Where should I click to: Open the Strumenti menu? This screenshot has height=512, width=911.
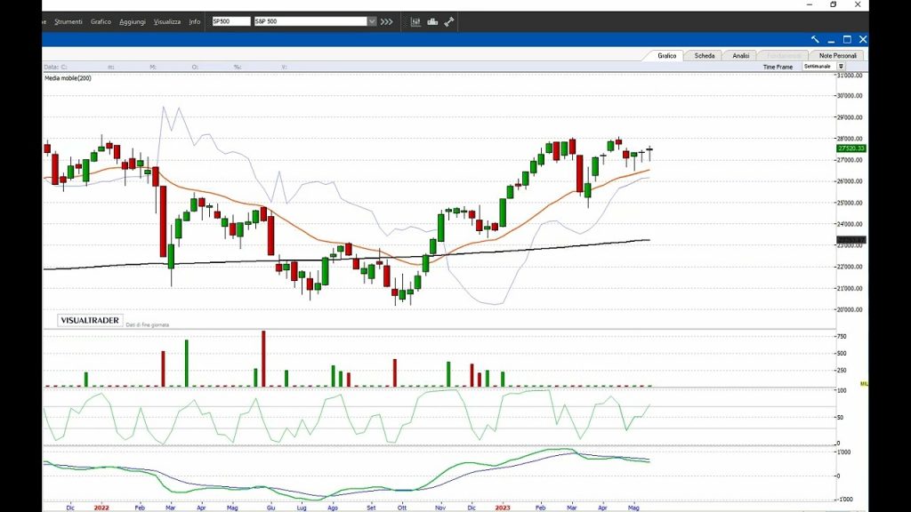[69, 21]
